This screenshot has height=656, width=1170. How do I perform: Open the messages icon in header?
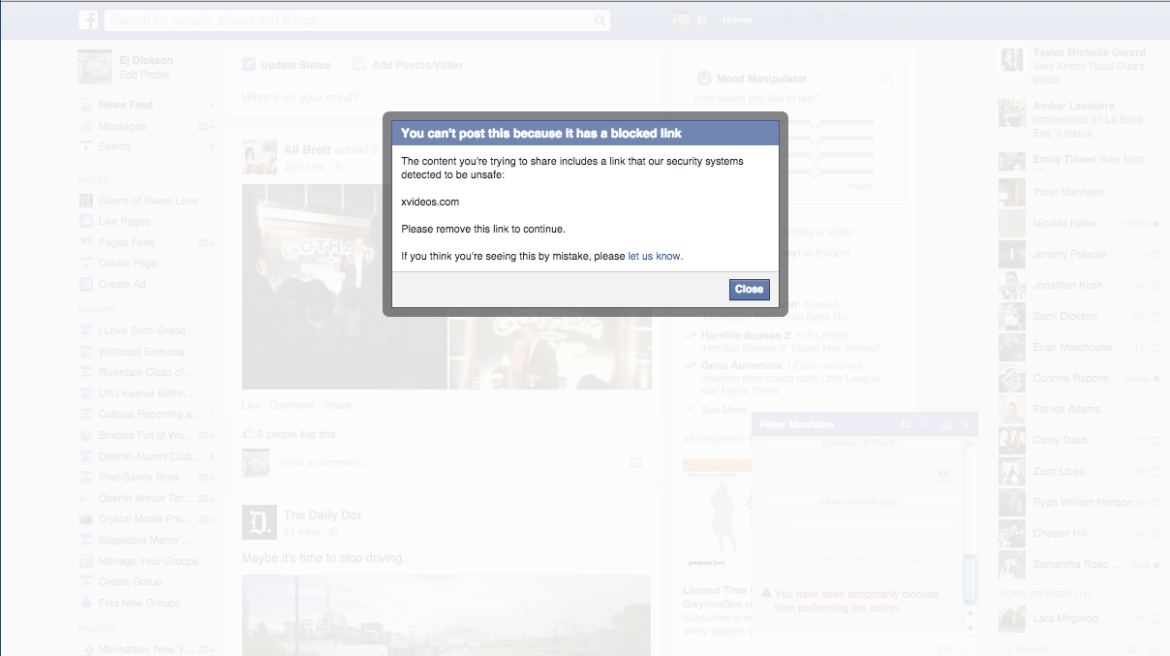816,19
